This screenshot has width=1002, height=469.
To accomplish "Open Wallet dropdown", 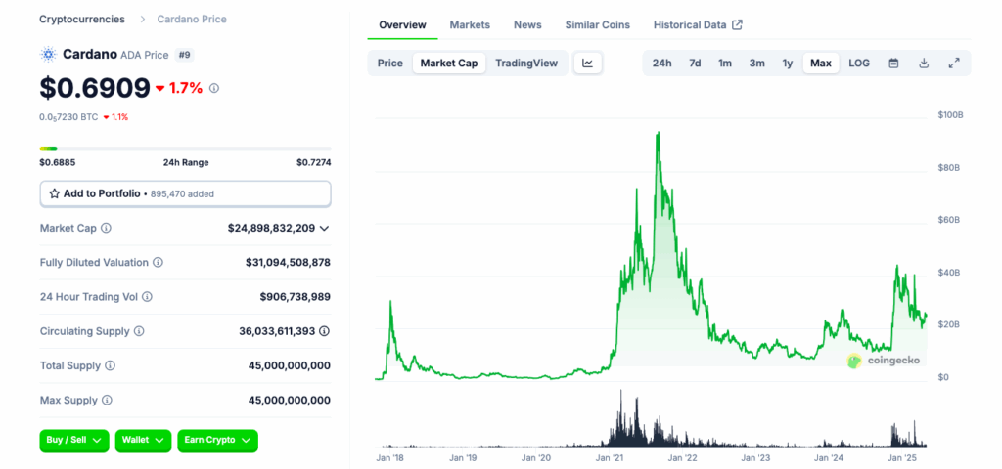I will (x=143, y=441).
